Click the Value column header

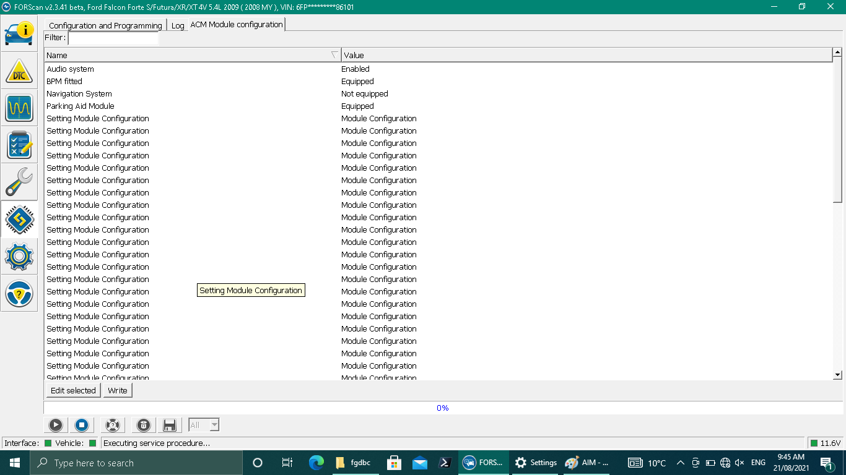[587, 55]
